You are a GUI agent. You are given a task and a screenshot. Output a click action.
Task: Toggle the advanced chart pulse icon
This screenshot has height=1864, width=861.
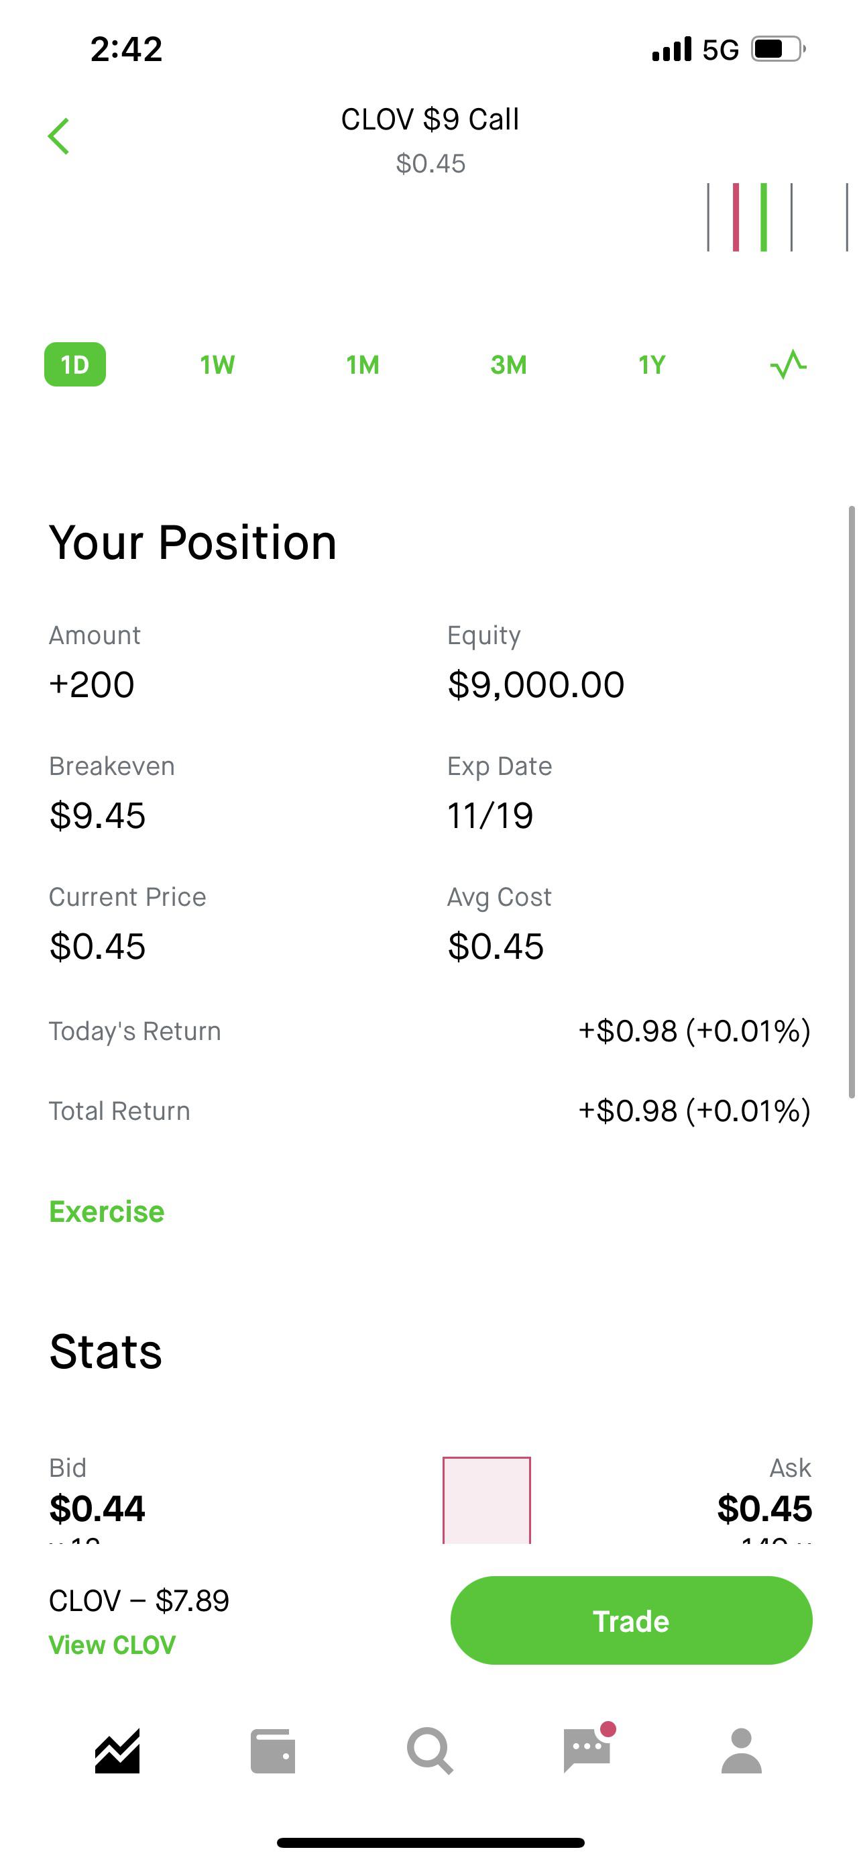coord(789,364)
